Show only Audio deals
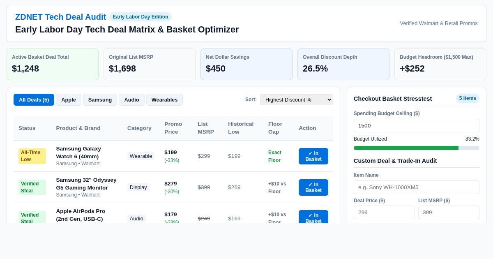The width and height of the screenshot is (493, 259). click(x=131, y=99)
